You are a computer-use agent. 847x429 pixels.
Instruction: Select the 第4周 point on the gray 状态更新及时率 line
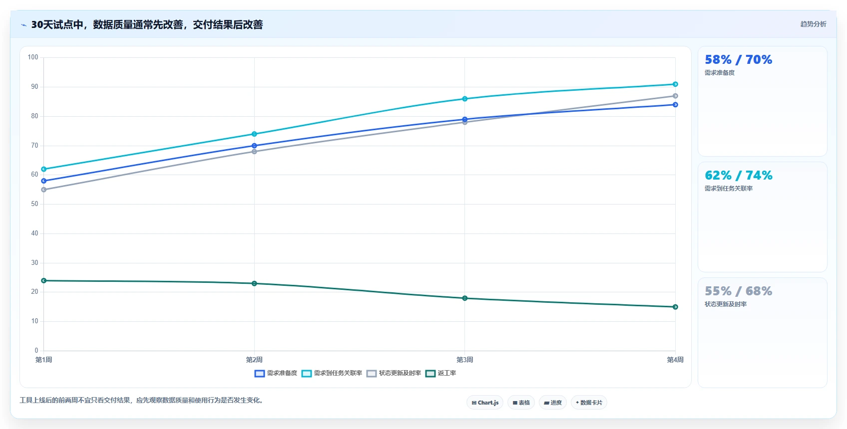[675, 96]
